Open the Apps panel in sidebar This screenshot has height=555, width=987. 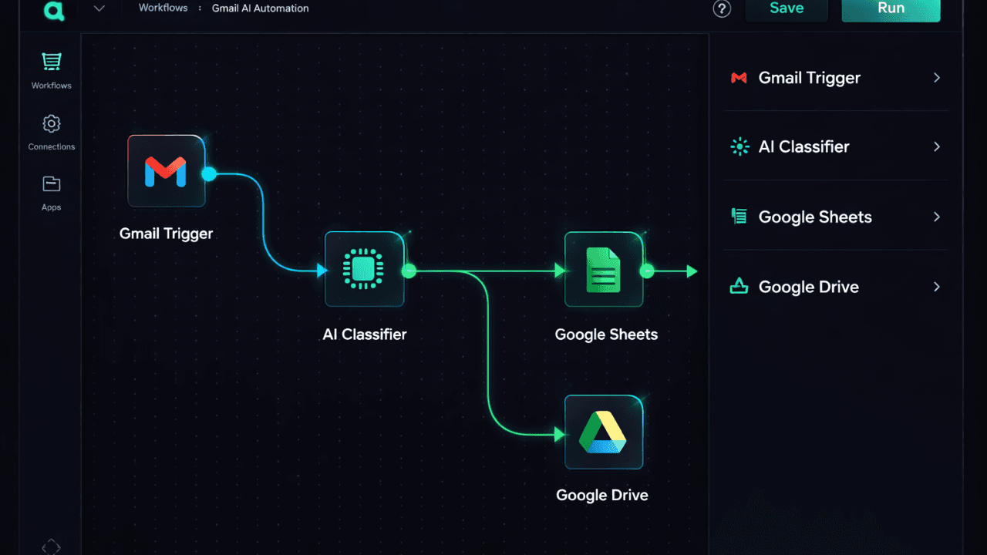point(51,191)
